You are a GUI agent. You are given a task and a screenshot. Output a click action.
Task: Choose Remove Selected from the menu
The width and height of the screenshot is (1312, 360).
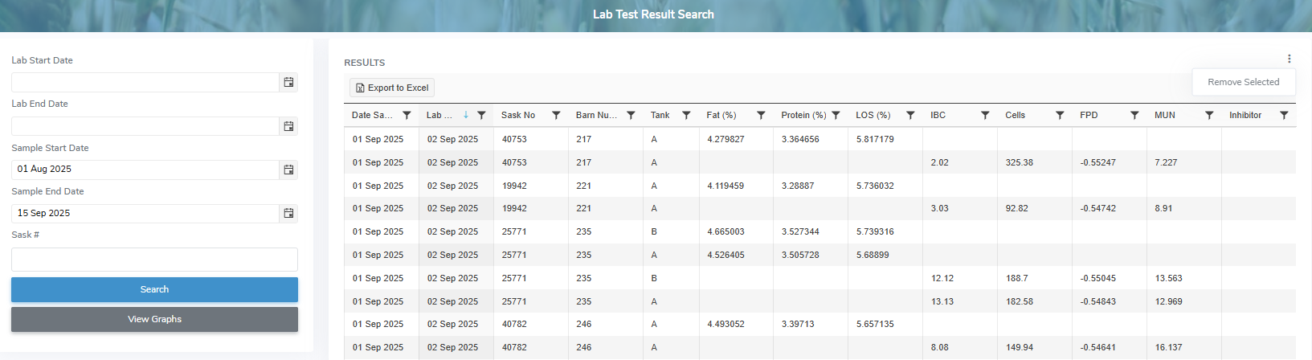(1243, 82)
